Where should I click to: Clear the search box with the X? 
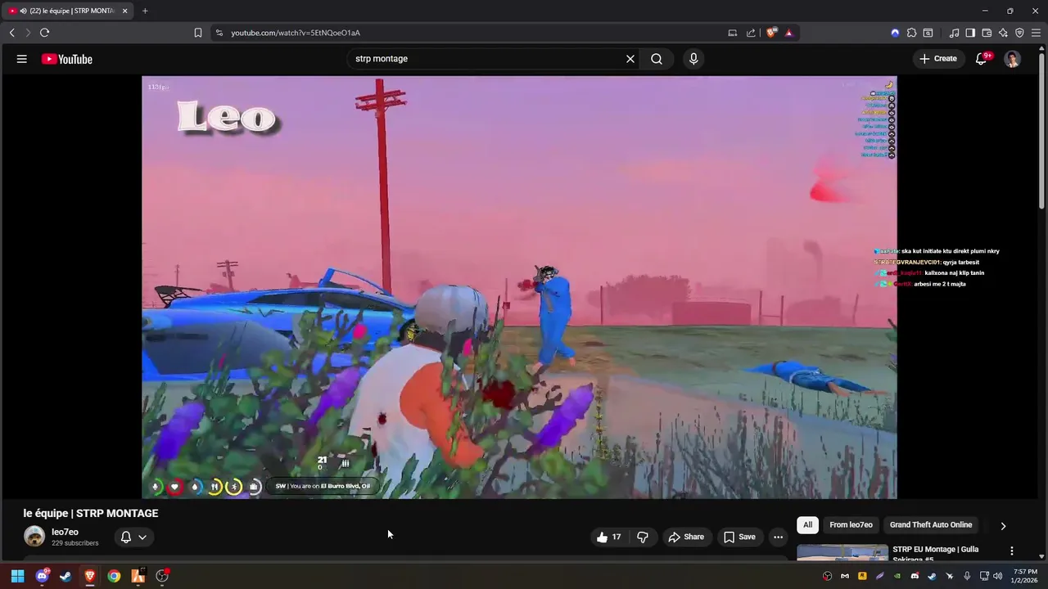[630, 59]
